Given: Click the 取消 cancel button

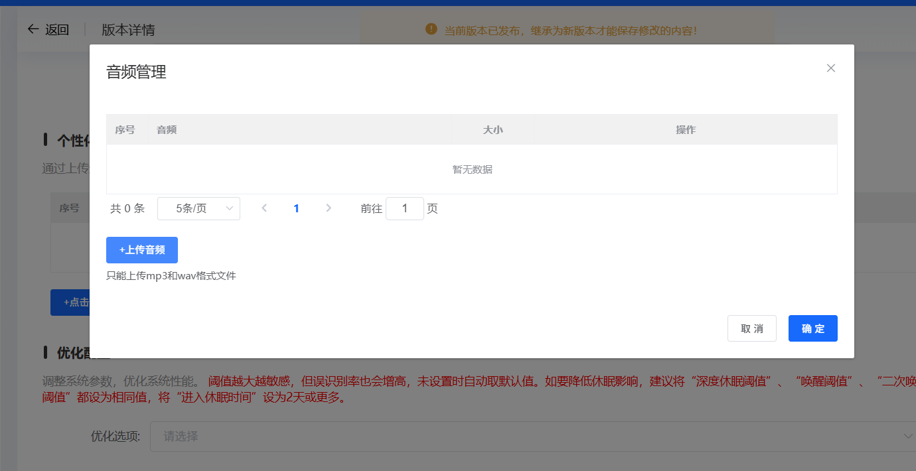Looking at the screenshot, I should (x=752, y=328).
